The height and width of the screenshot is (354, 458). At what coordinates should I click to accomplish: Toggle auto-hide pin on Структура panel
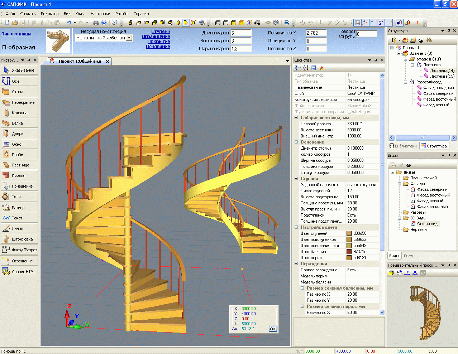pyautogui.click(x=449, y=31)
